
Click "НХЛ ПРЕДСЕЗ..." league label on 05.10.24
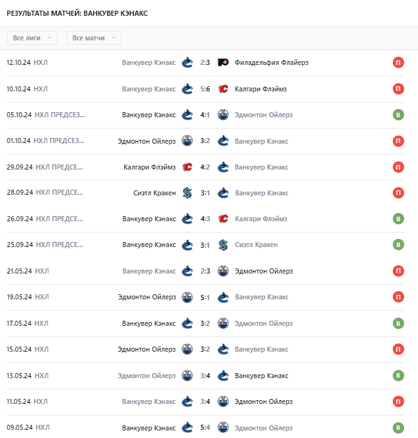[59, 115]
